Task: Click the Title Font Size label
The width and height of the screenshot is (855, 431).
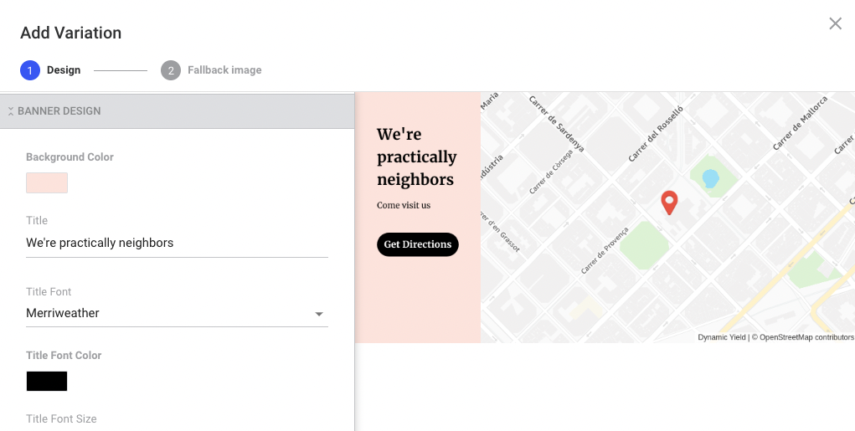Action: [x=61, y=419]
